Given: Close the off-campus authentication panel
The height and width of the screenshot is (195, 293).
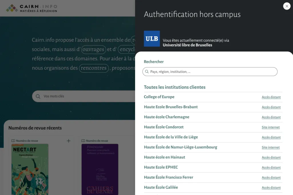Looking at the screenshot, I should click(286, 6).
